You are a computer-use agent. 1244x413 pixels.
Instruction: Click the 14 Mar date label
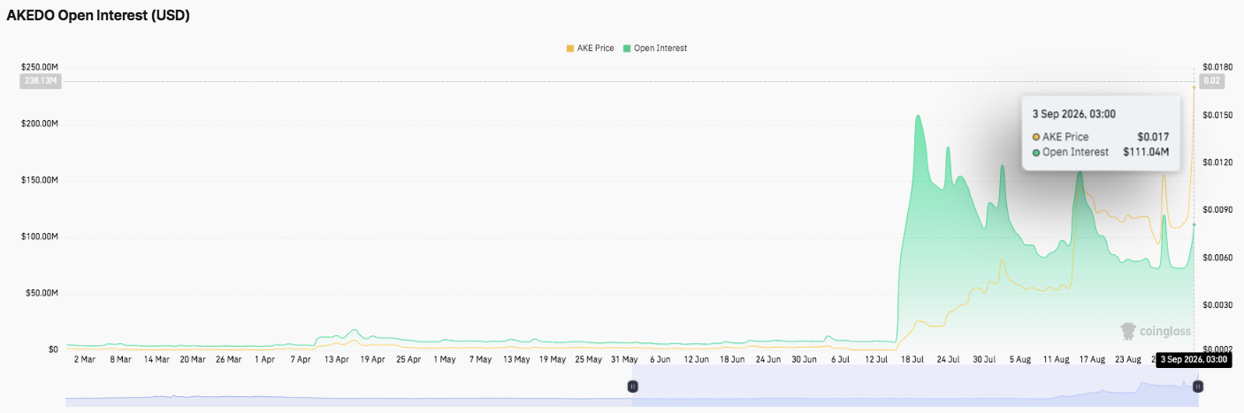point(156,359)
